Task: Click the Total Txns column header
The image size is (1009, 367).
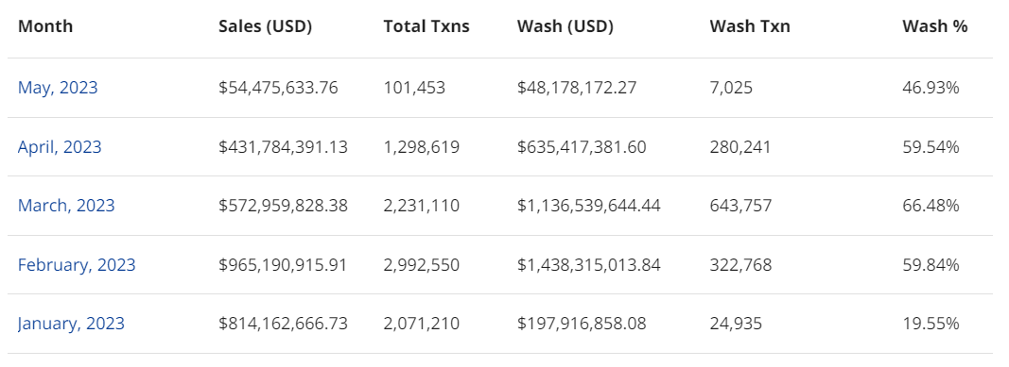Action: [426, 26]
